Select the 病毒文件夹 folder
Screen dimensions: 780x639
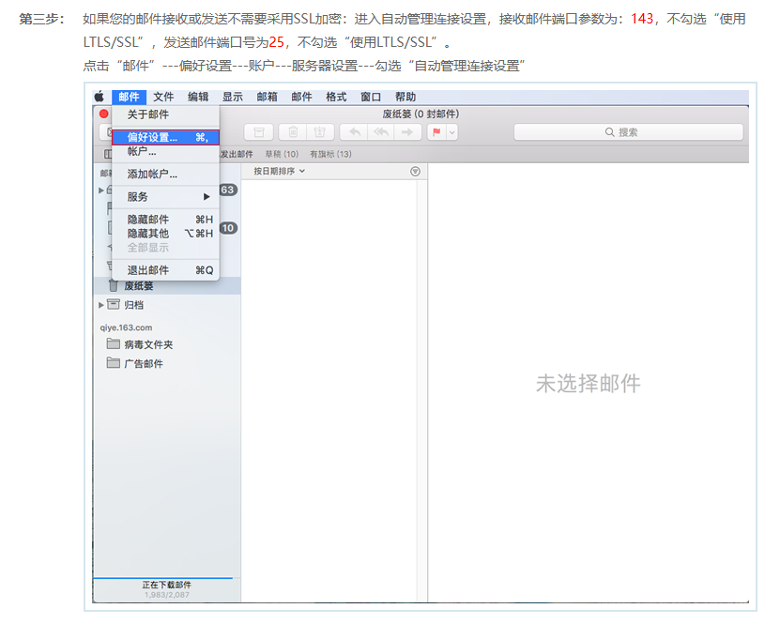167,344
